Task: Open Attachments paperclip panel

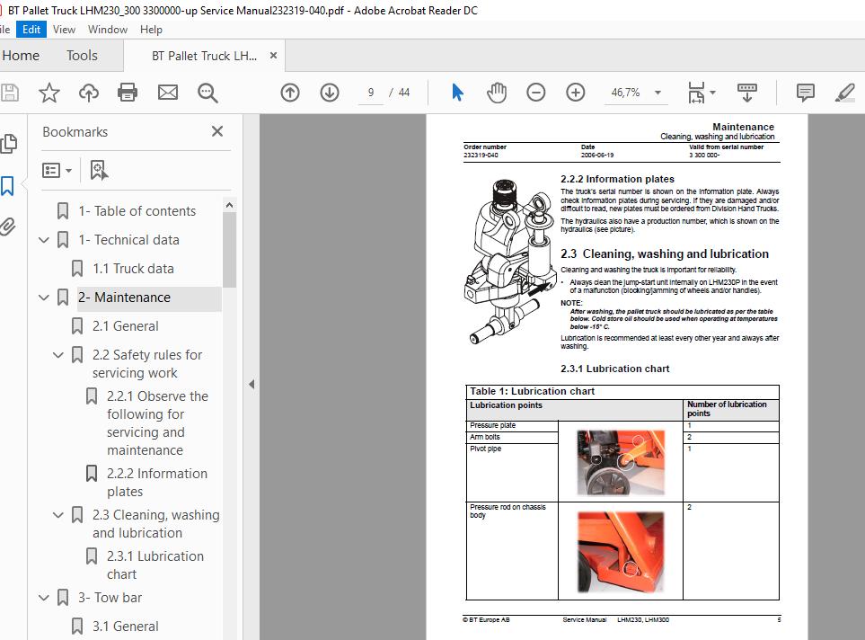Action: [7, 227]
